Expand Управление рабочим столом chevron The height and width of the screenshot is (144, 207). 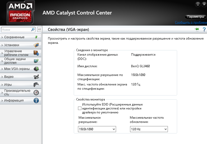click(x=2, y=53)
